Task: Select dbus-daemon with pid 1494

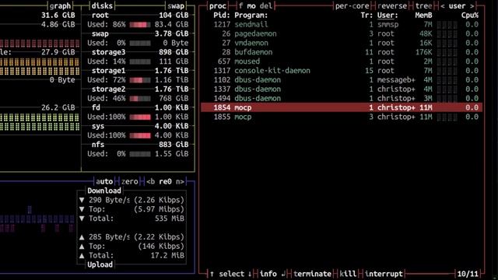Action: 342,99
